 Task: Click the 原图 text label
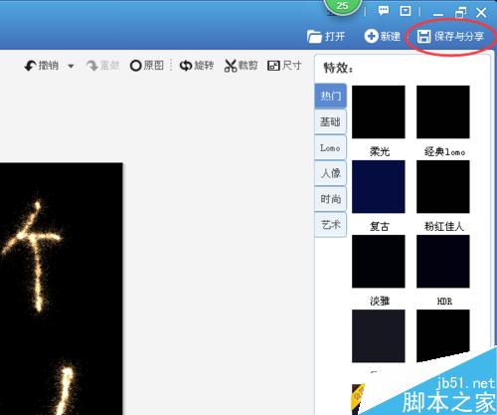click(154, 66)
